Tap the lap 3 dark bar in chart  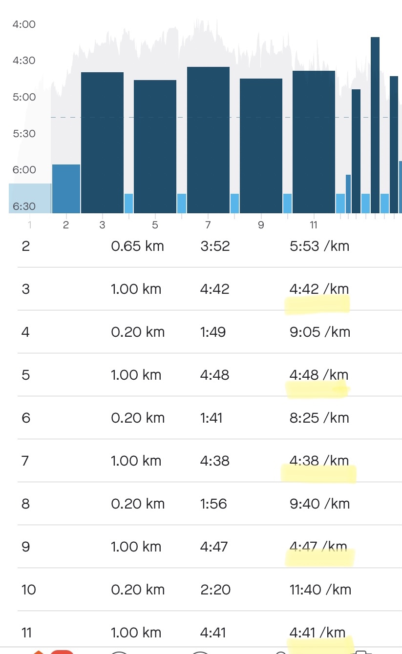(x=102, y=143)
